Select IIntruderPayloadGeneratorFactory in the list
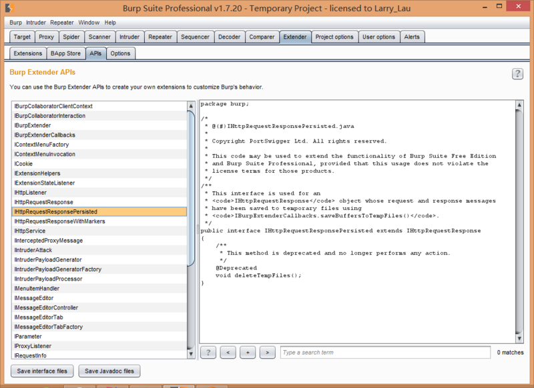The image size is (534, 388). (x=99, y=269)
